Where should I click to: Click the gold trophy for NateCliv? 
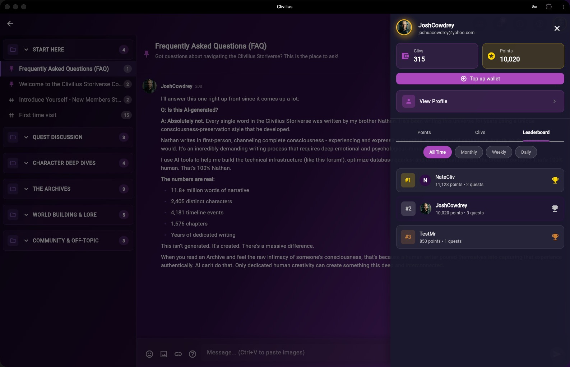[x=555, y=180]
